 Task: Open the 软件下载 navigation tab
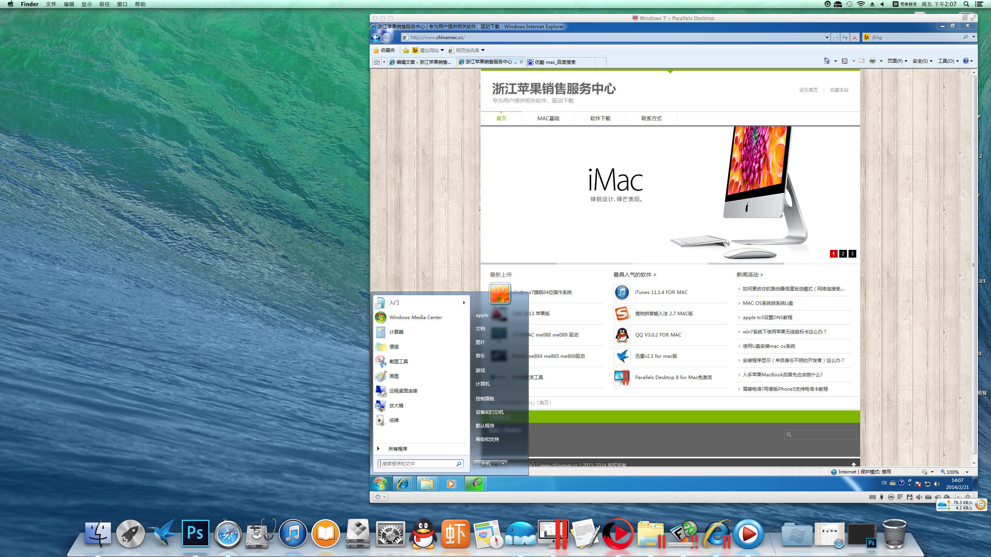600,118
